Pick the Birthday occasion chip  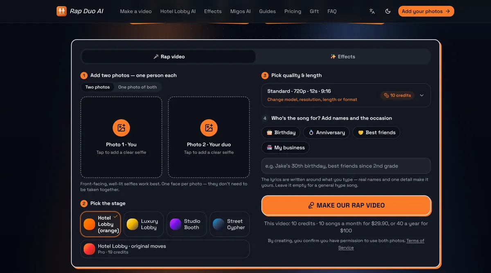[x=281, y=133]
